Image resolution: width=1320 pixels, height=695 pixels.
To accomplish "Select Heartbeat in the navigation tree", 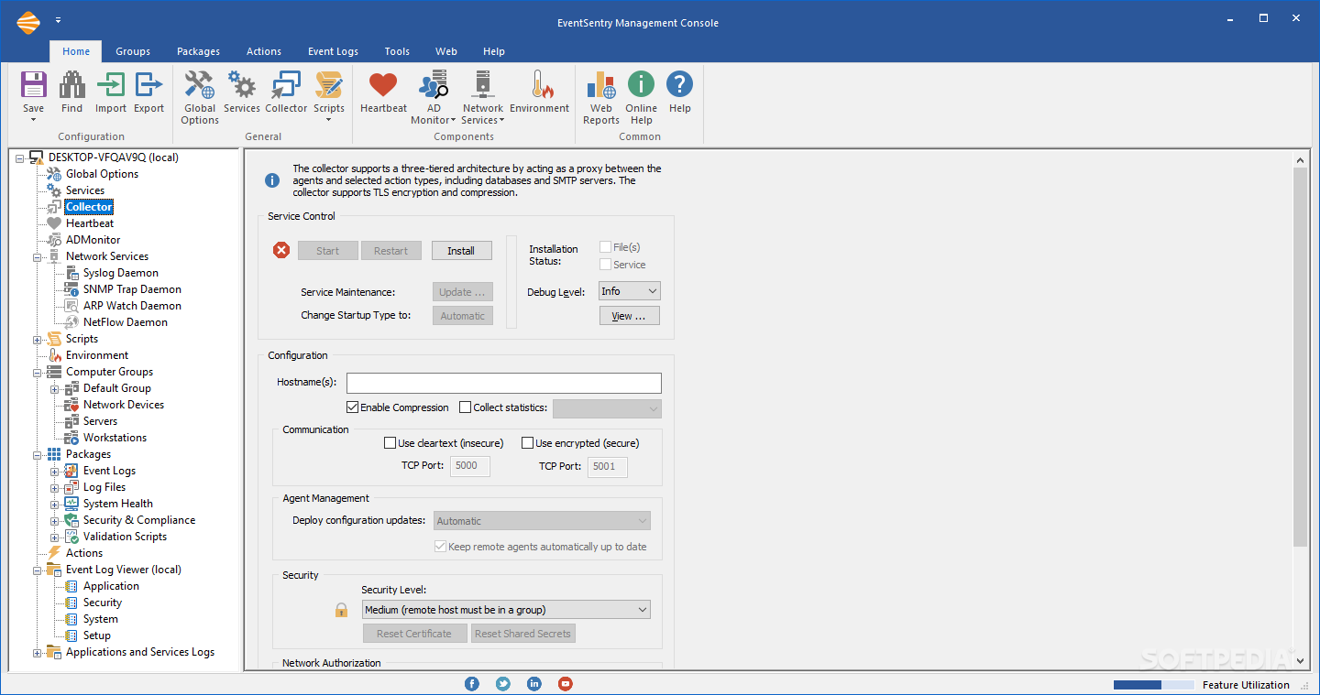I will click(x=90, y=223).
